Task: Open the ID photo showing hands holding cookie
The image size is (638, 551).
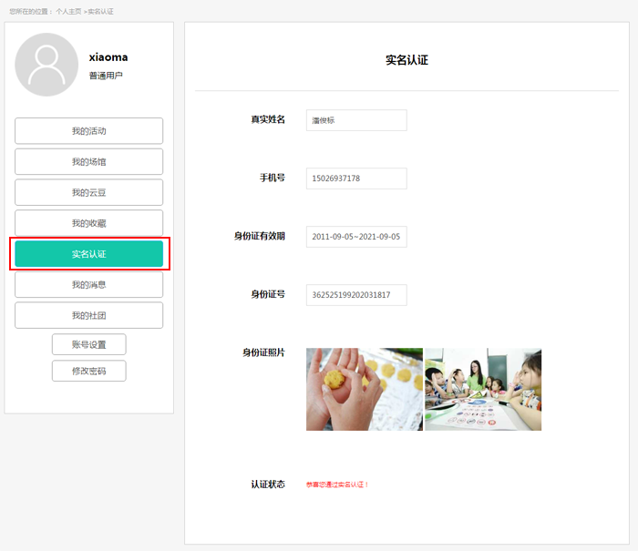Action: click(364, 389)
